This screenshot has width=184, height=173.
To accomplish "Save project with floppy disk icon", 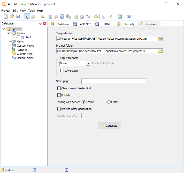I will point(18,16).
